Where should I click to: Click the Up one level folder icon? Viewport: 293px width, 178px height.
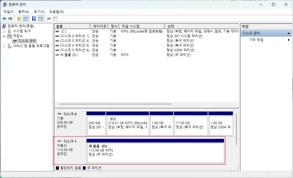pos(19,19)
